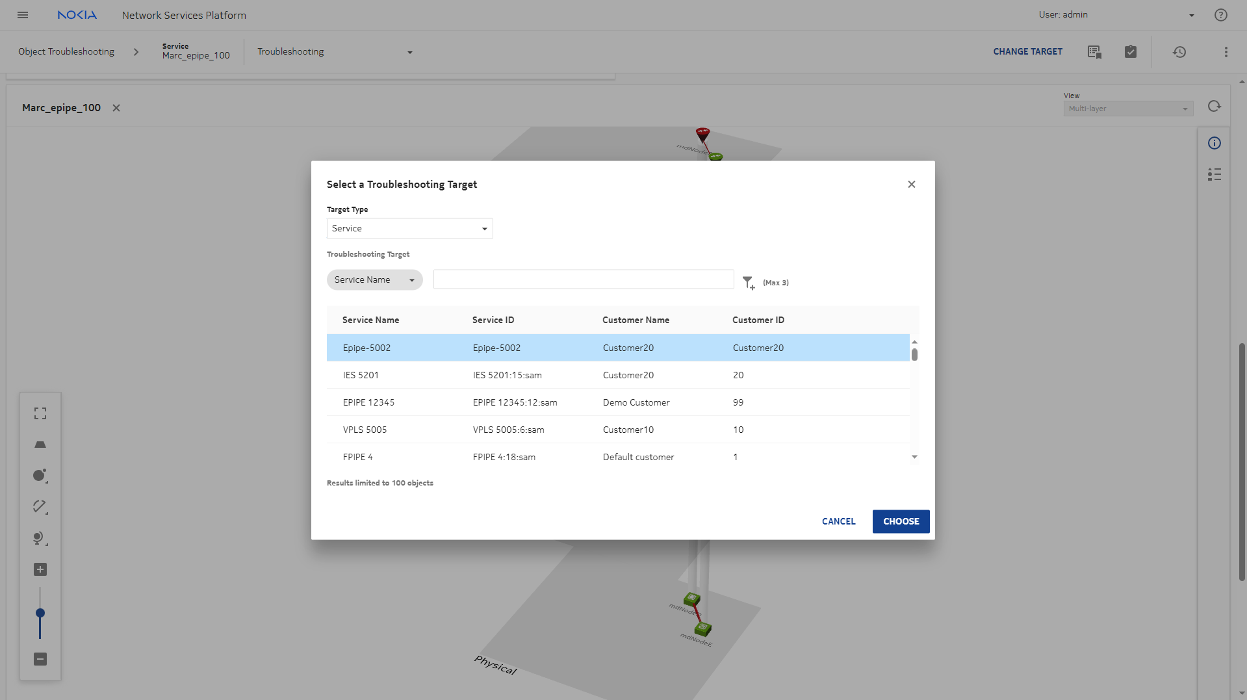Add filter using the funnel icon
Image resolution: width=1247 pixels, height=700 pixels.
point(749,283)
